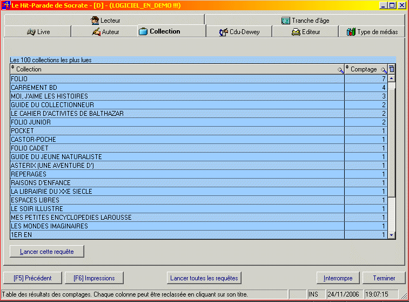This screenshot has width=409, height=302.
Task: Select MES PETITES ENCYCLOPEDIES LAROUSSE row
Action: (x=198, y=217)
